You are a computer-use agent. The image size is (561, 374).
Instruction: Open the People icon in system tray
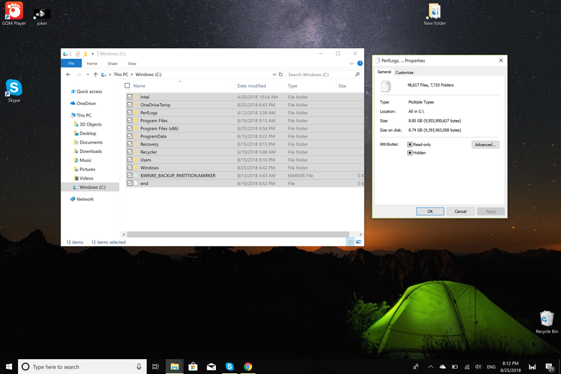[x=416, y=366]
